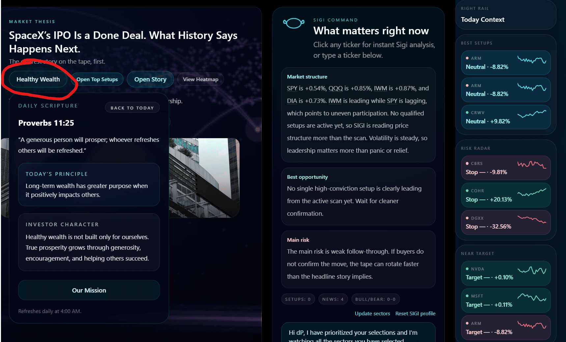Click the CRWV sparkline chart
566x342 pixels.
click(x=532, y=114)
